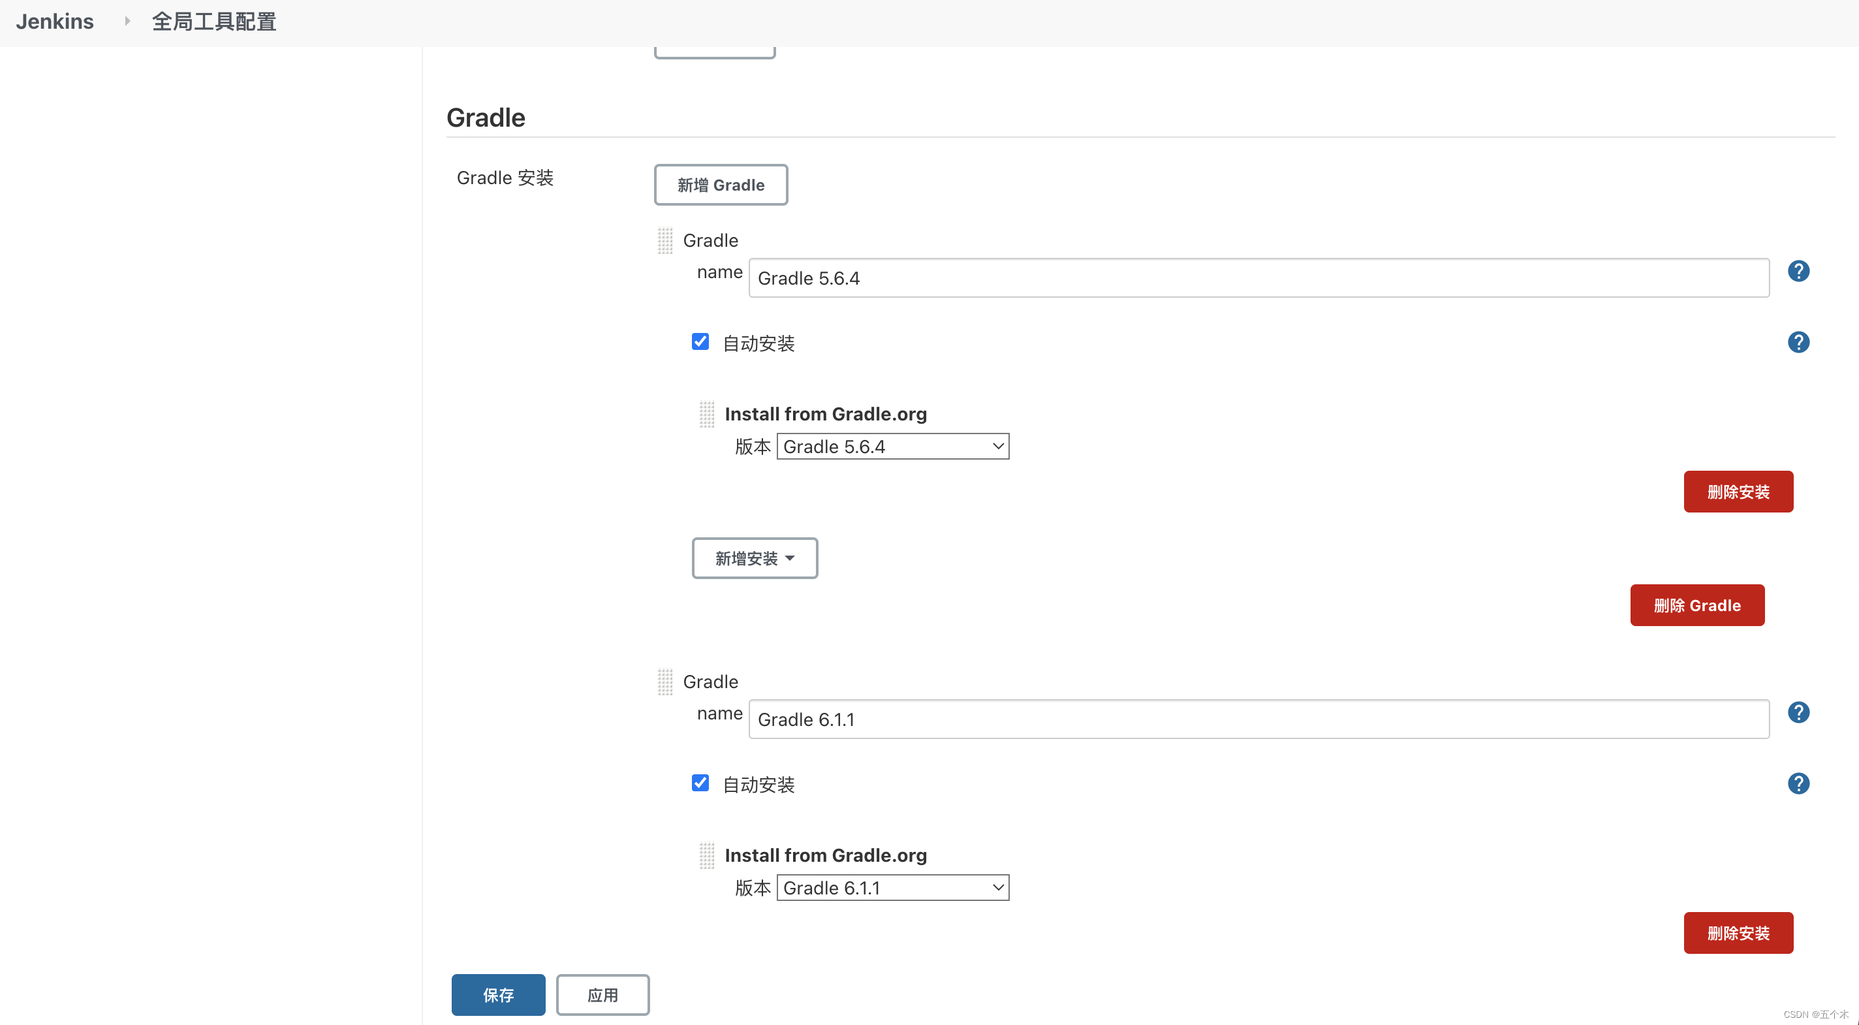The width and height of the screenshot is (1859, 1025).
Task: Click the 新增 Gradle button
Action: pyautogui.click(x=721, y=185)
